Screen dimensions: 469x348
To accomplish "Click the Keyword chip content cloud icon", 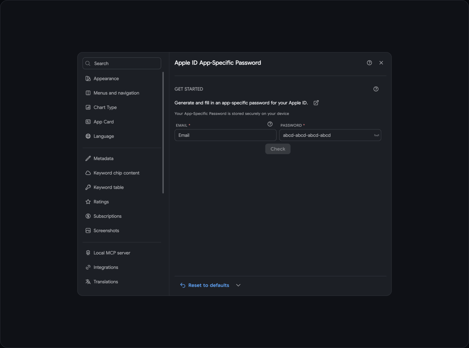I will click(x=88, y=173).
